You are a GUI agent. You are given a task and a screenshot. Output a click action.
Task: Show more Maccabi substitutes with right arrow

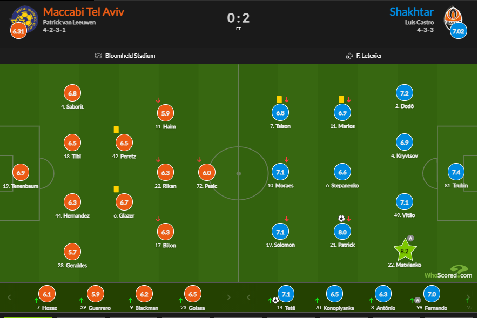tap(228, 297)
